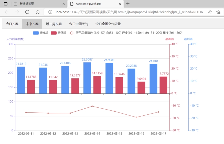Screen dimensions: 224x144
Task: Click the 21.7812 blue bar for 2022-05-11
Action: (x=21, y=80)
